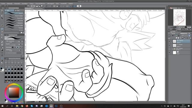
Task: Select medium anti-aliasing (third circle)
Action: pyautogui.click(x=18, y=47)
